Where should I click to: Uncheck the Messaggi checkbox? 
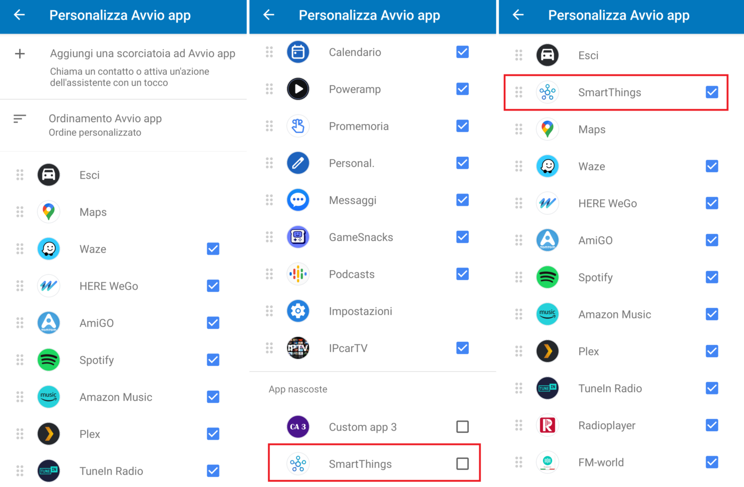462,200
